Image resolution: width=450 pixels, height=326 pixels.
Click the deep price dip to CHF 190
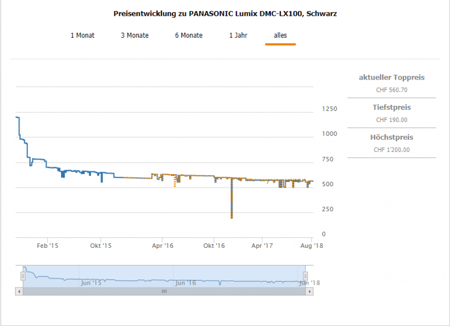click(232, 216)
